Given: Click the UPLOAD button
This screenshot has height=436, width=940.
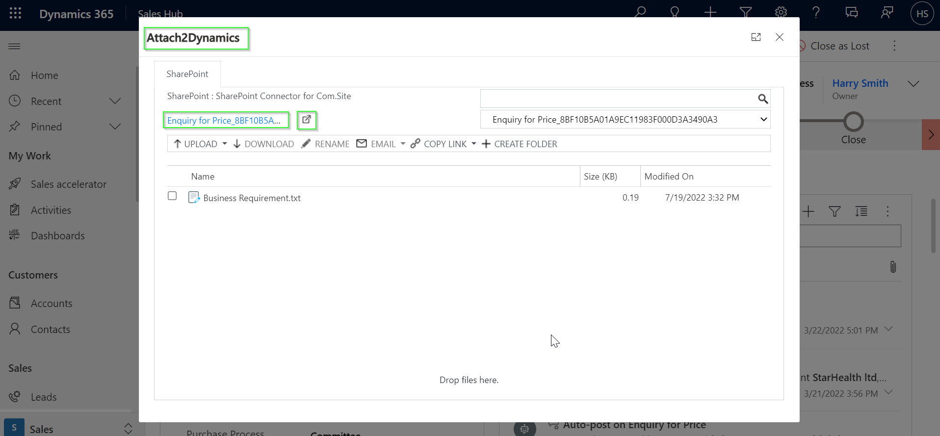Looking at the screenshot, I should pyautogui.click(x=195, y=144).
